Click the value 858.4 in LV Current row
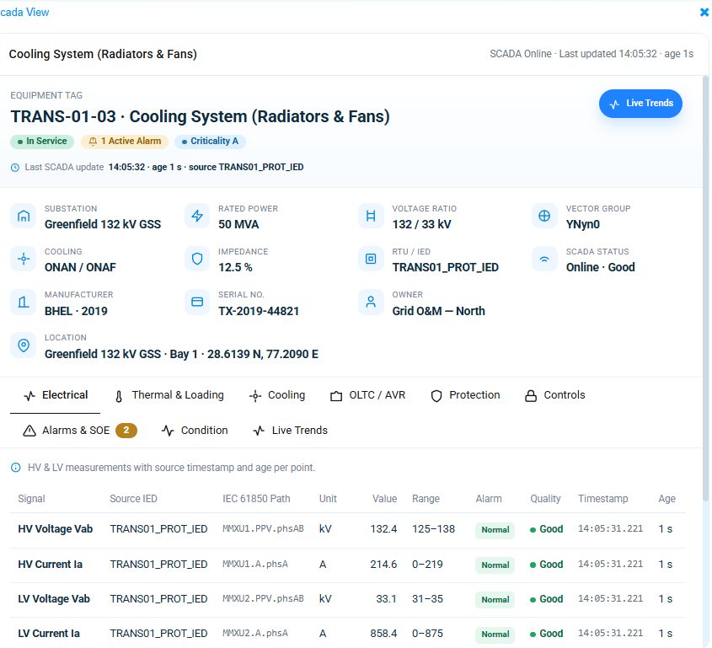This screenshot has width=712, height=648. (x=383, y=634)
